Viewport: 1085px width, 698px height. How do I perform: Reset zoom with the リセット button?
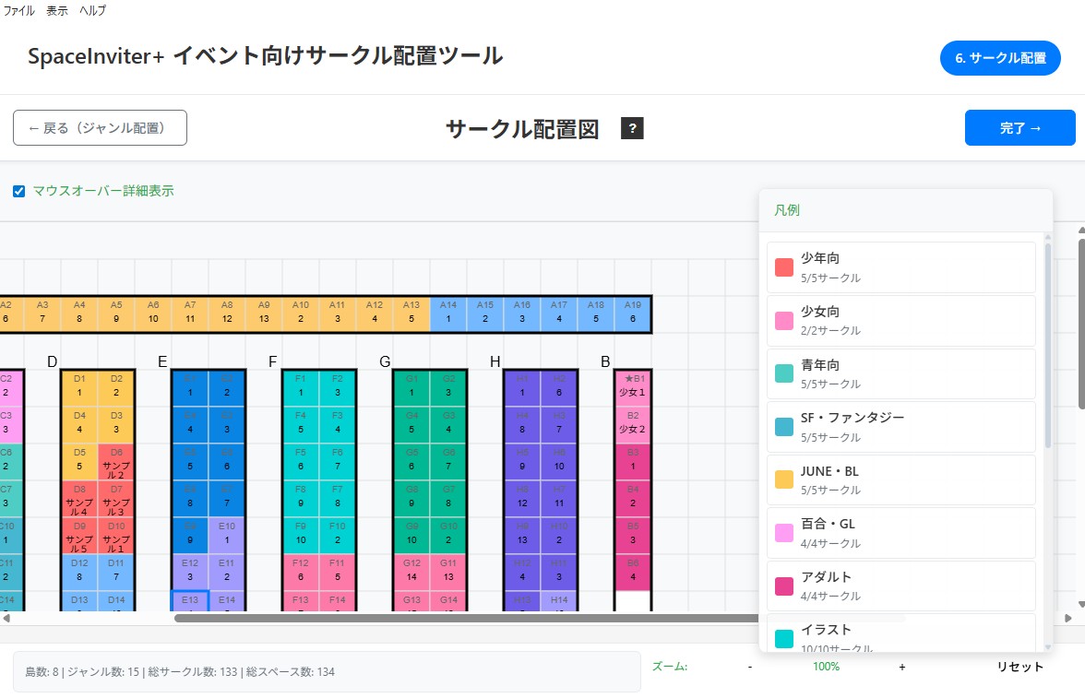[x=1020, y=667]
